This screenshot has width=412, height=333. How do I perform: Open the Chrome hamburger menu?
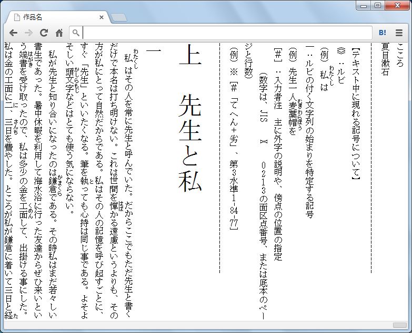click(399, 33)
